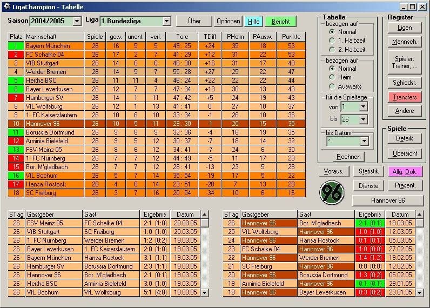The image size is (430, 308).
Task: Select VfB Stuttgart table row
Action: 156,63
